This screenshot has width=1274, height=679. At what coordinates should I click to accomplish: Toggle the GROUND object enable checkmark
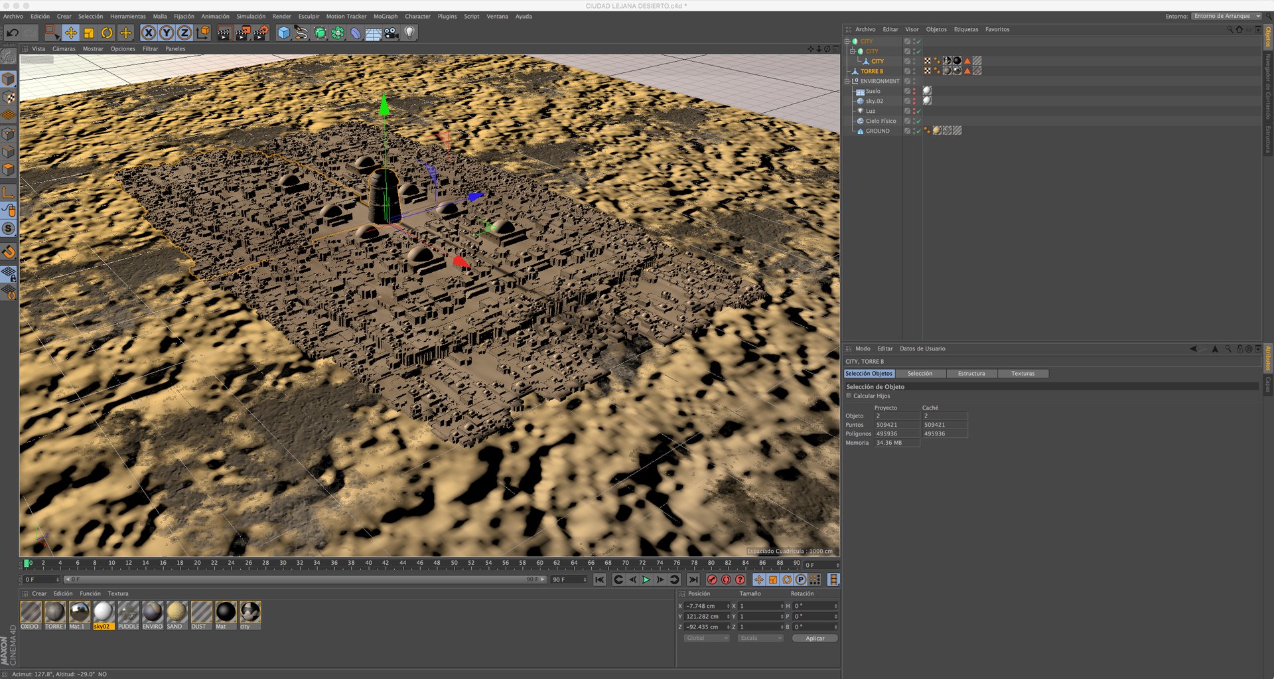(919, 131)
